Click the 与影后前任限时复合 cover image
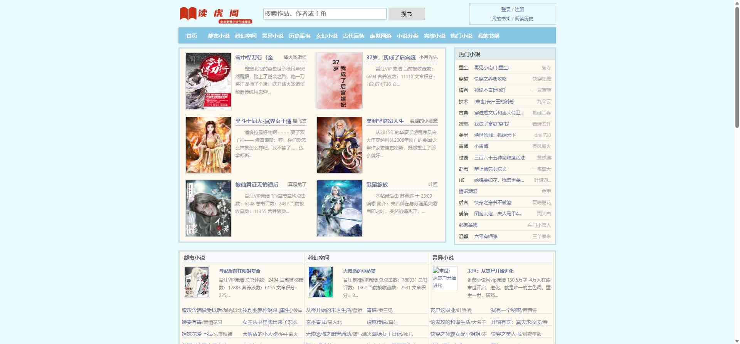The image size is (740, 344). click(197, 282)
